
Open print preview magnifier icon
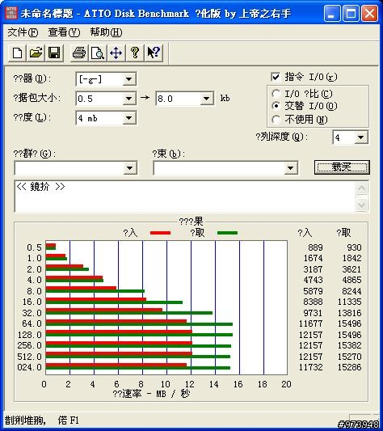98,53
